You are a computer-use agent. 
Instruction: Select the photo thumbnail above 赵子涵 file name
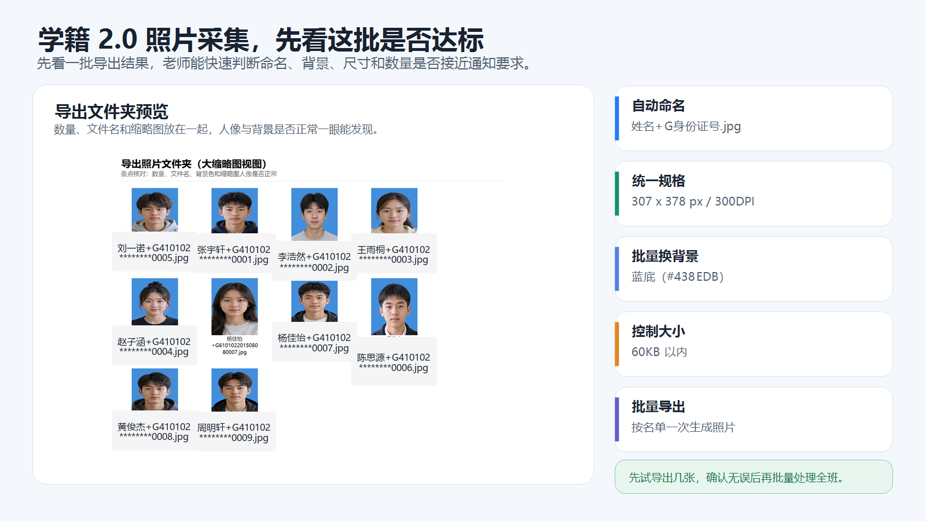coord(155,302)
